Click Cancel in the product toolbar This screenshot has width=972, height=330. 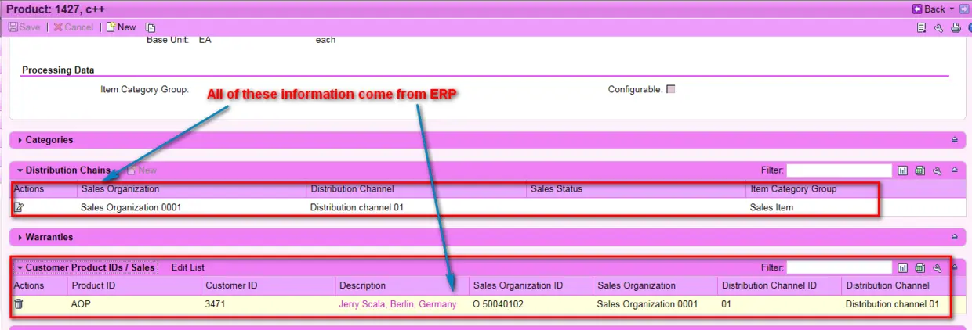73,27
